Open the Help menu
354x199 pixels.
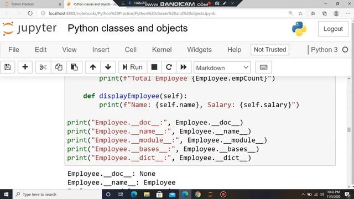pyautogui.click(x=234, y=50)
